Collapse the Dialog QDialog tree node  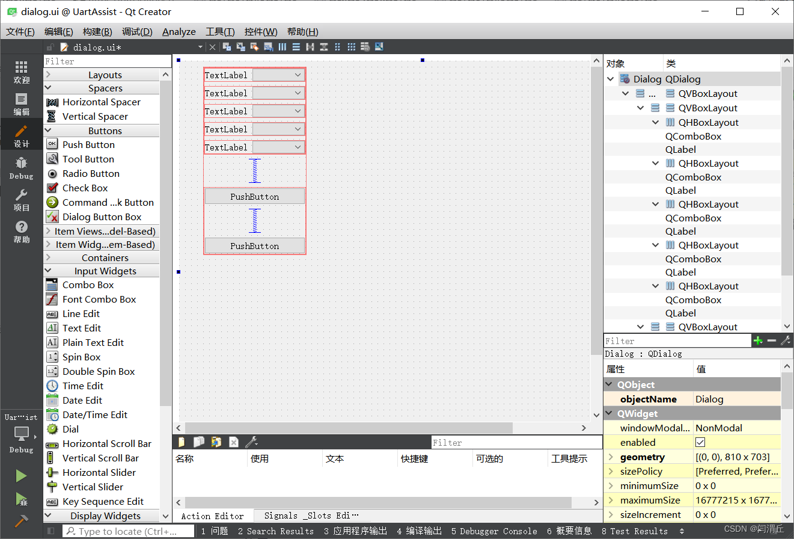click(x=611, y=79)
